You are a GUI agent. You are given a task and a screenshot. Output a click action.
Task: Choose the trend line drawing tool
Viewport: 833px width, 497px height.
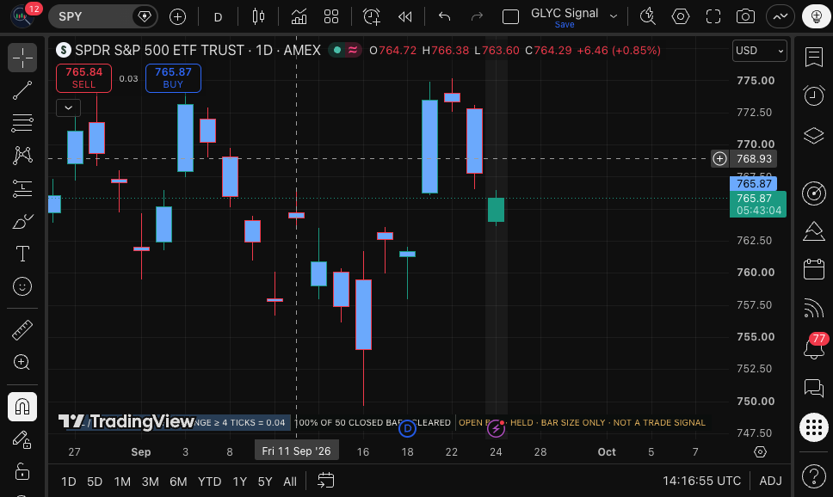(22, 90)
